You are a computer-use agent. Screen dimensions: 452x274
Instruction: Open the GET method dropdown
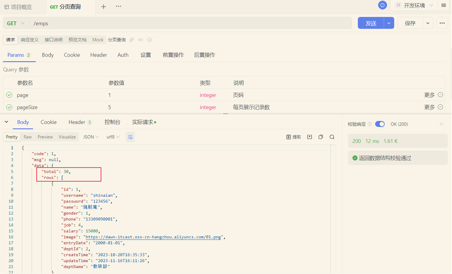pos(16,23)
